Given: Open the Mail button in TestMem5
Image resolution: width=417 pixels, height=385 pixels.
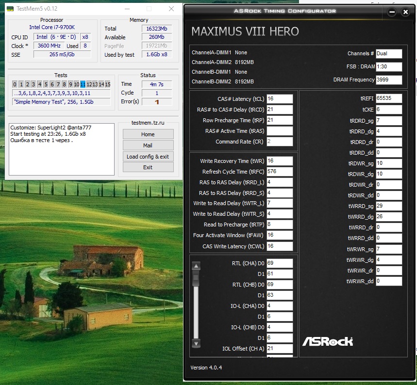Looking at the screenshot, I should coord(148,145).
